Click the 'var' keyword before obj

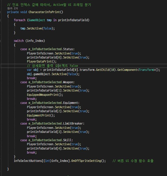(29, 70)
